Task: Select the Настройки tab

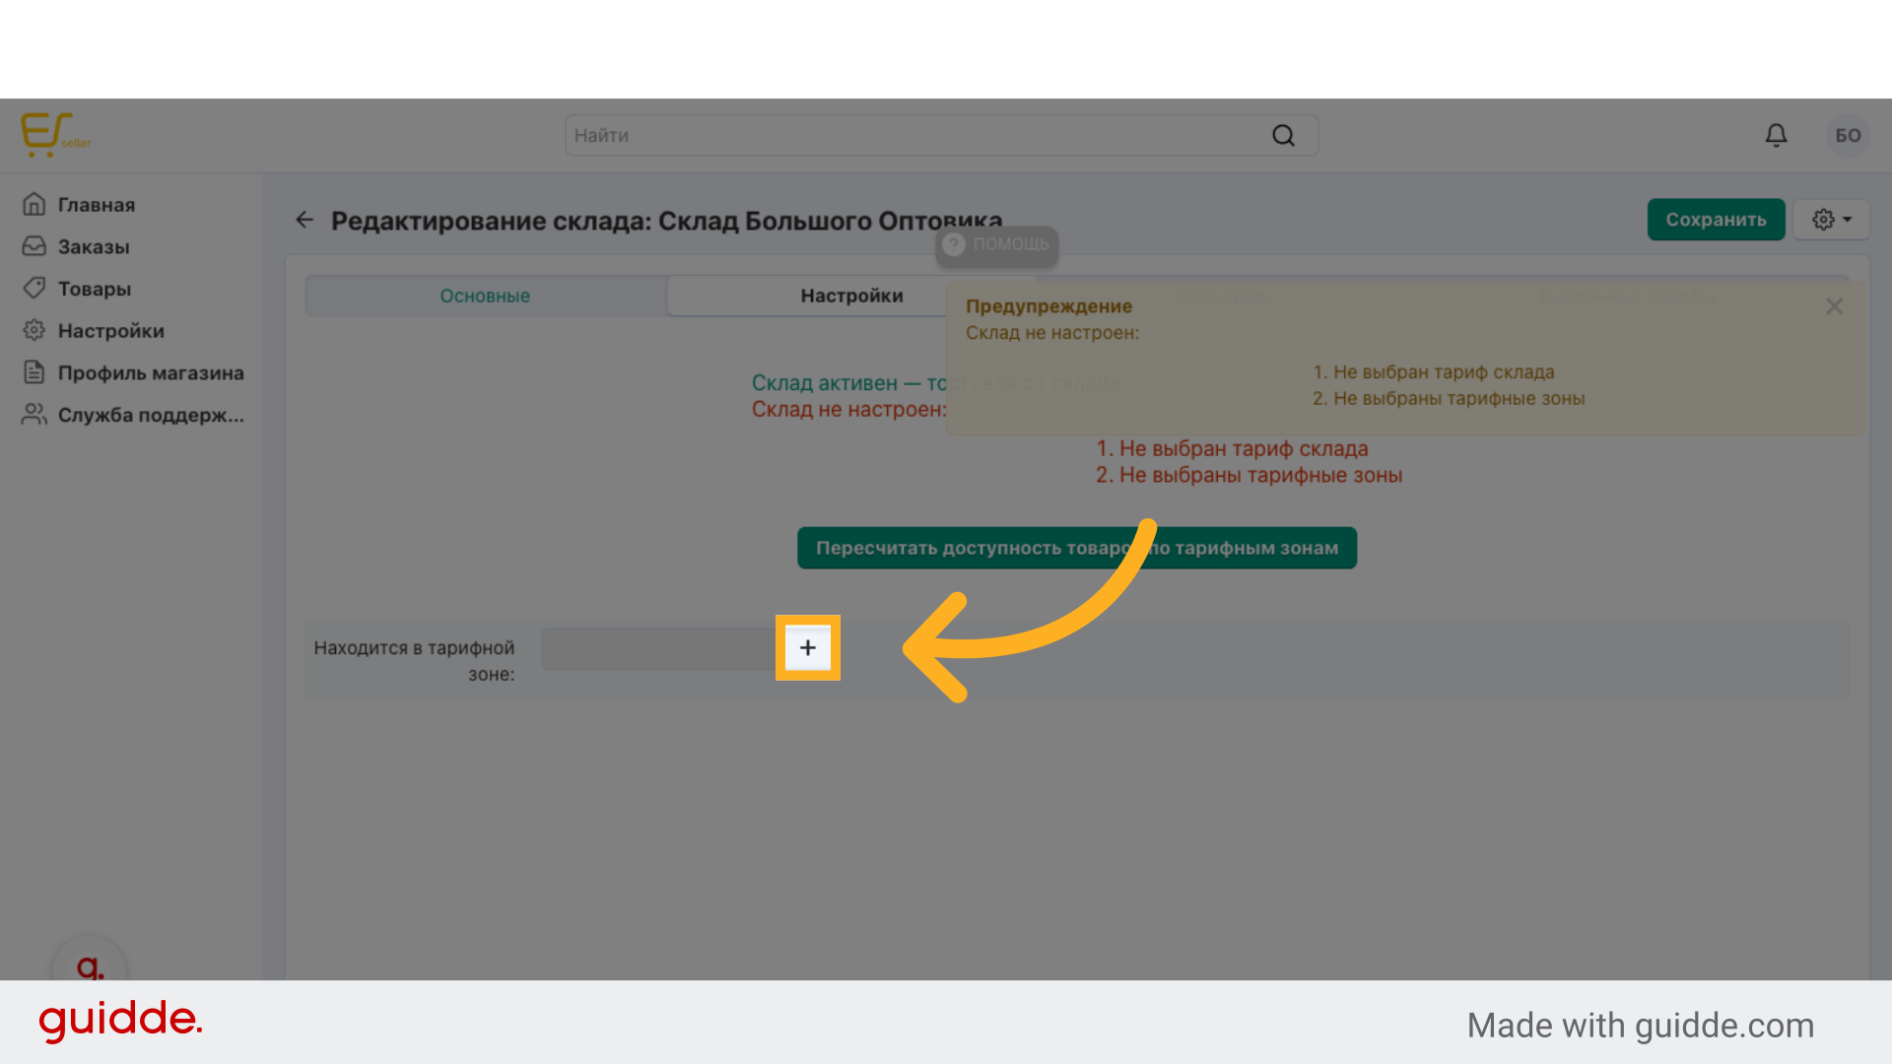Action: click(x=851, y=296)
